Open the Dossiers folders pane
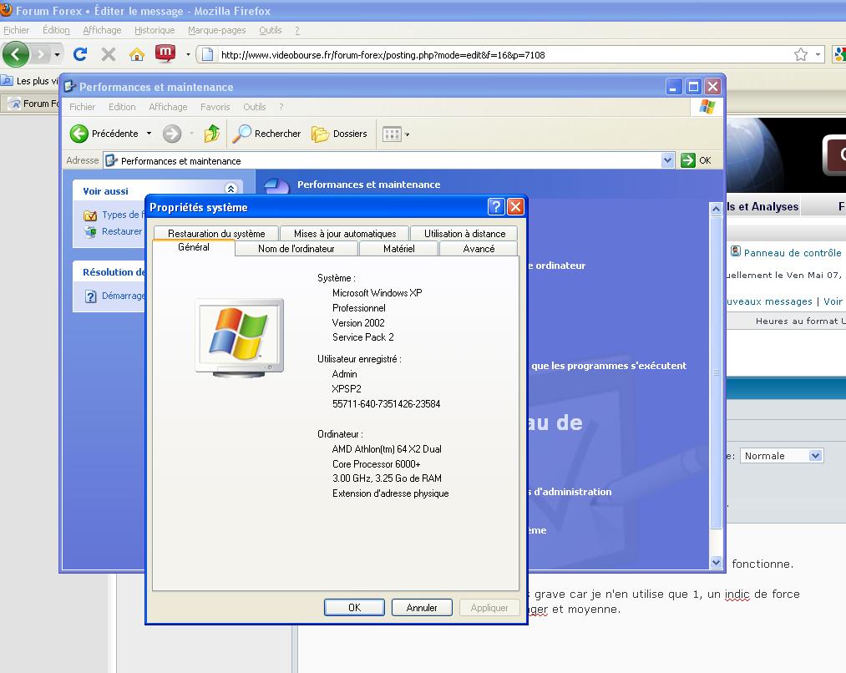 340,134
